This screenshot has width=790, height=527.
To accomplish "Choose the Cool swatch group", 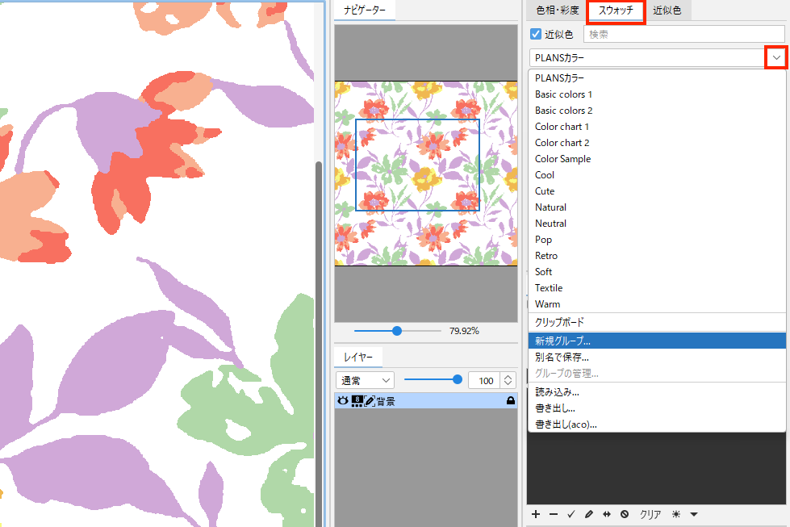I will click(x=657, y=175).
